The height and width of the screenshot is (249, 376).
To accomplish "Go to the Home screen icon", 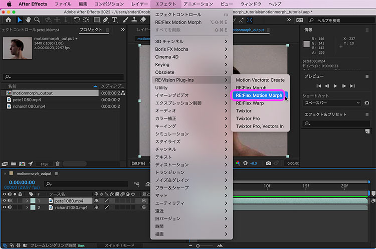I will tap(9, 20).
